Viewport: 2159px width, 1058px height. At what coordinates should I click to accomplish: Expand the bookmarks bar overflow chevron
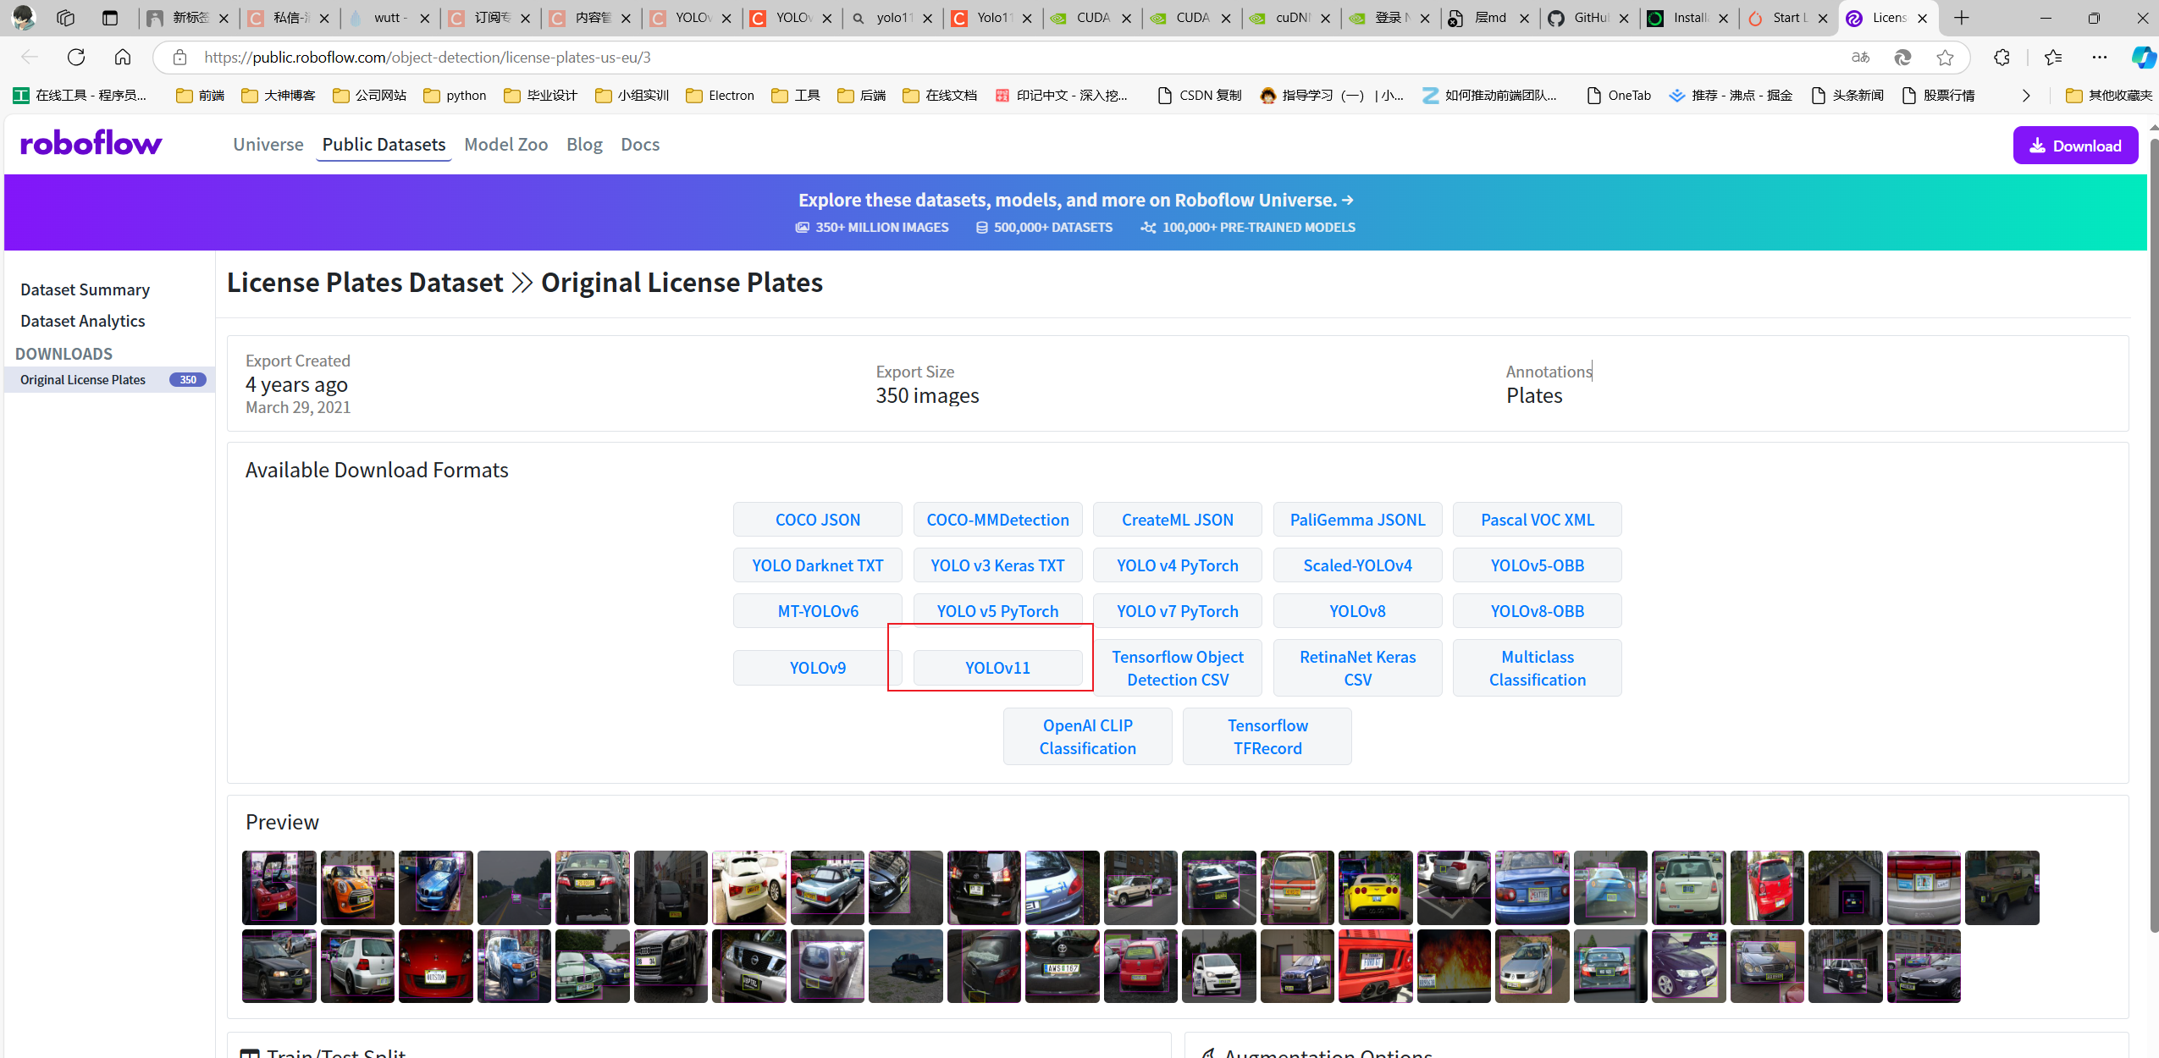pos(2026,96)
